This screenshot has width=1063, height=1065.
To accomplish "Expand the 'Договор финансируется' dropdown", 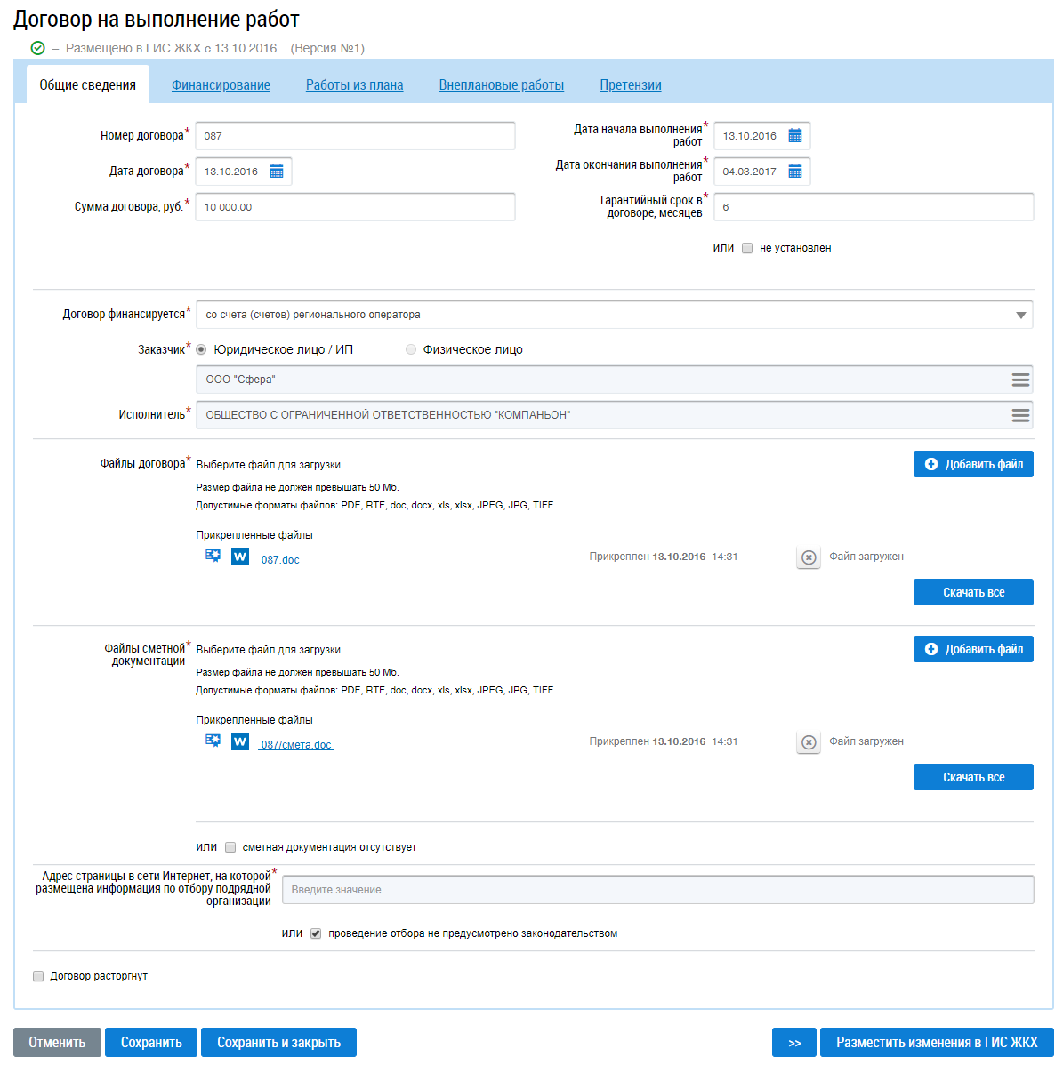I will pyautogui.click(x=1020, y=315).
